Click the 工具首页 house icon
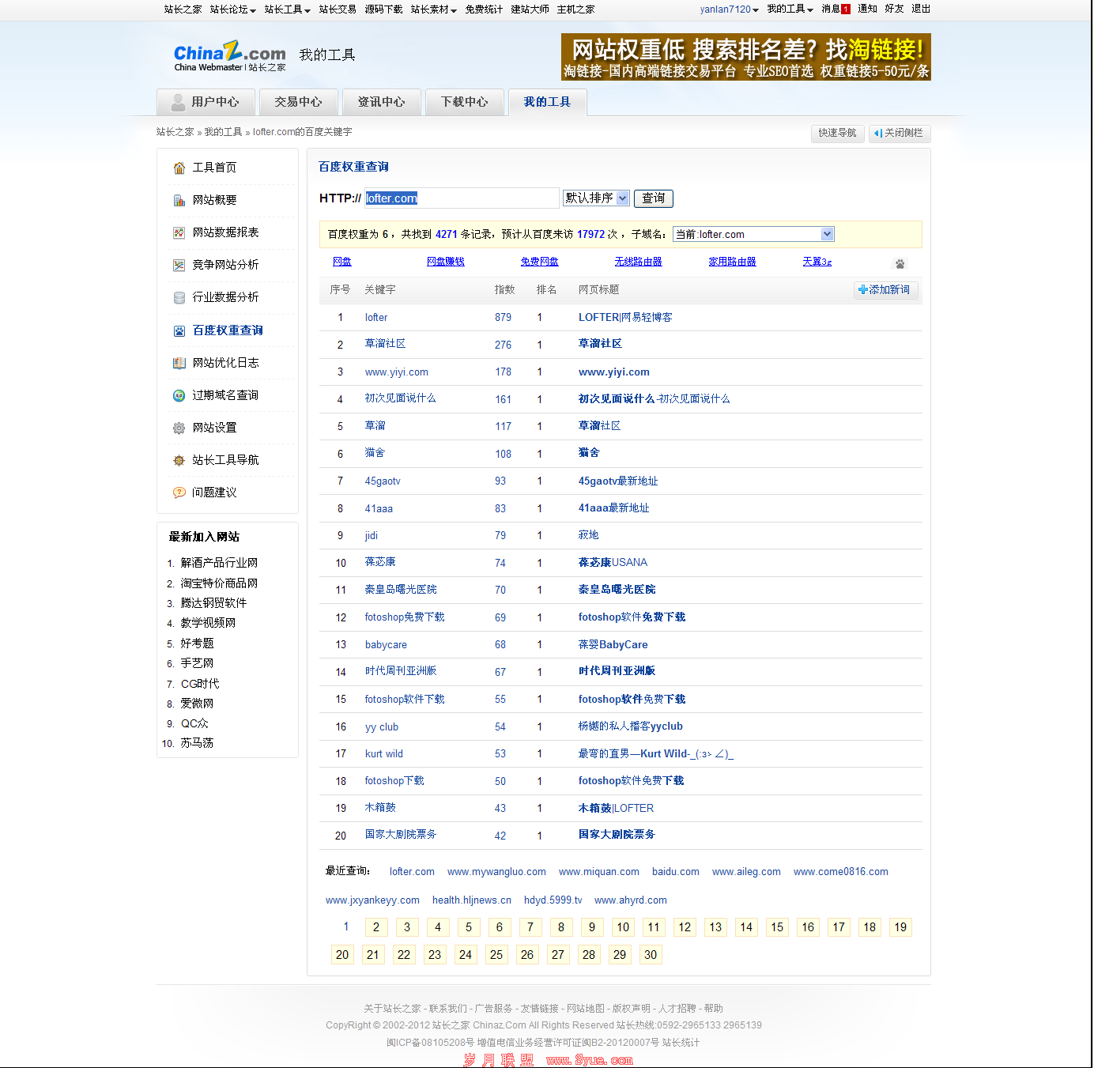 click(179, 168)
